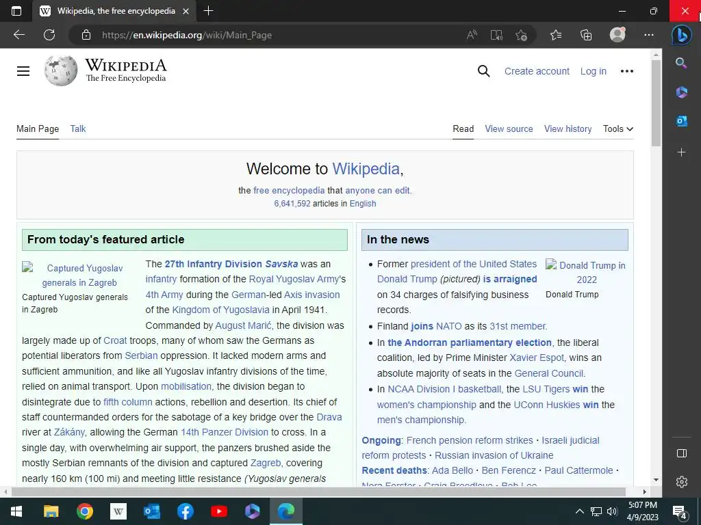
Task: Refresh the current page
Action: (49, 35)
